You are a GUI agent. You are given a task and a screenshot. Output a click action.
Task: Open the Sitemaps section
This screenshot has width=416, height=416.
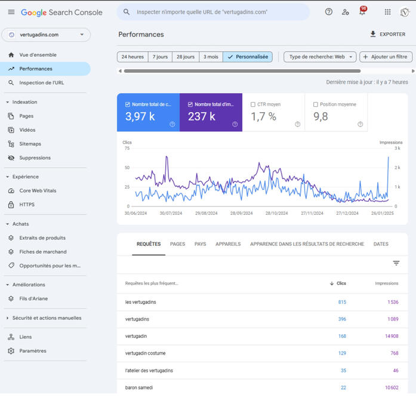30,144
